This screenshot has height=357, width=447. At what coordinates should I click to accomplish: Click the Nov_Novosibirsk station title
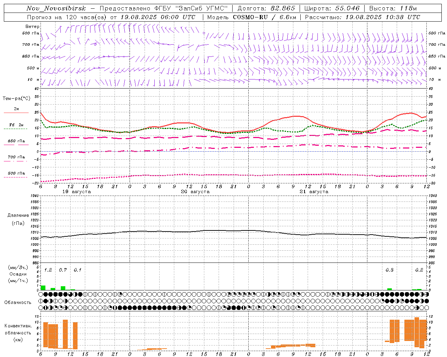click(x=56, y=8)
